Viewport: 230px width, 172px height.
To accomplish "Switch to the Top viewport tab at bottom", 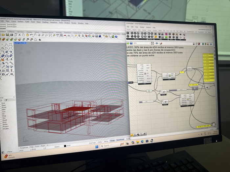I will click(x=32, y=147).
